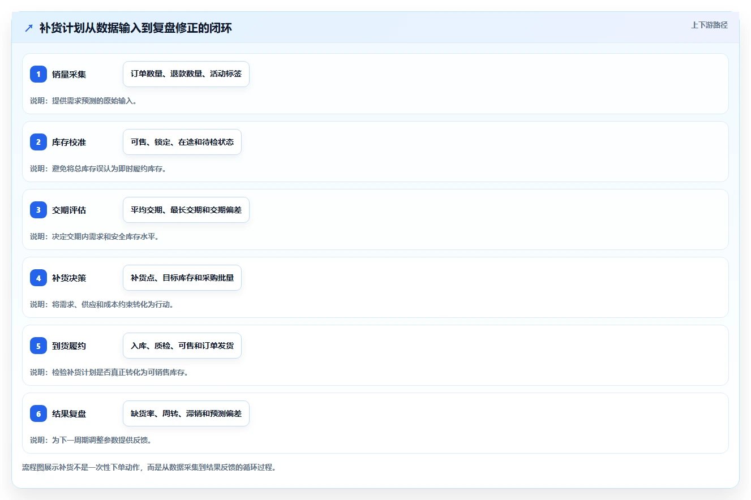Click the 补货点、目标库存和采购批量 chip

(182, 278)
